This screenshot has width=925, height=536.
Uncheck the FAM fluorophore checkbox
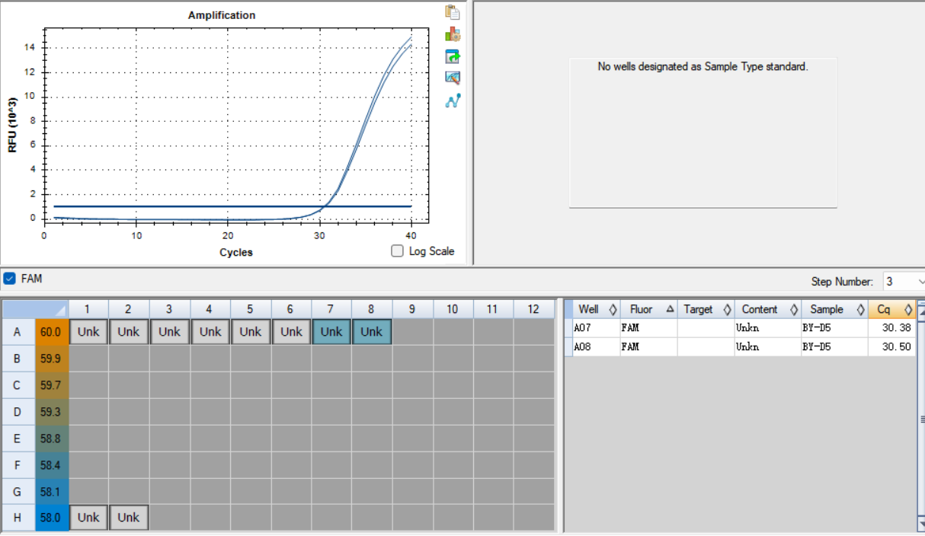pos(9,279)
